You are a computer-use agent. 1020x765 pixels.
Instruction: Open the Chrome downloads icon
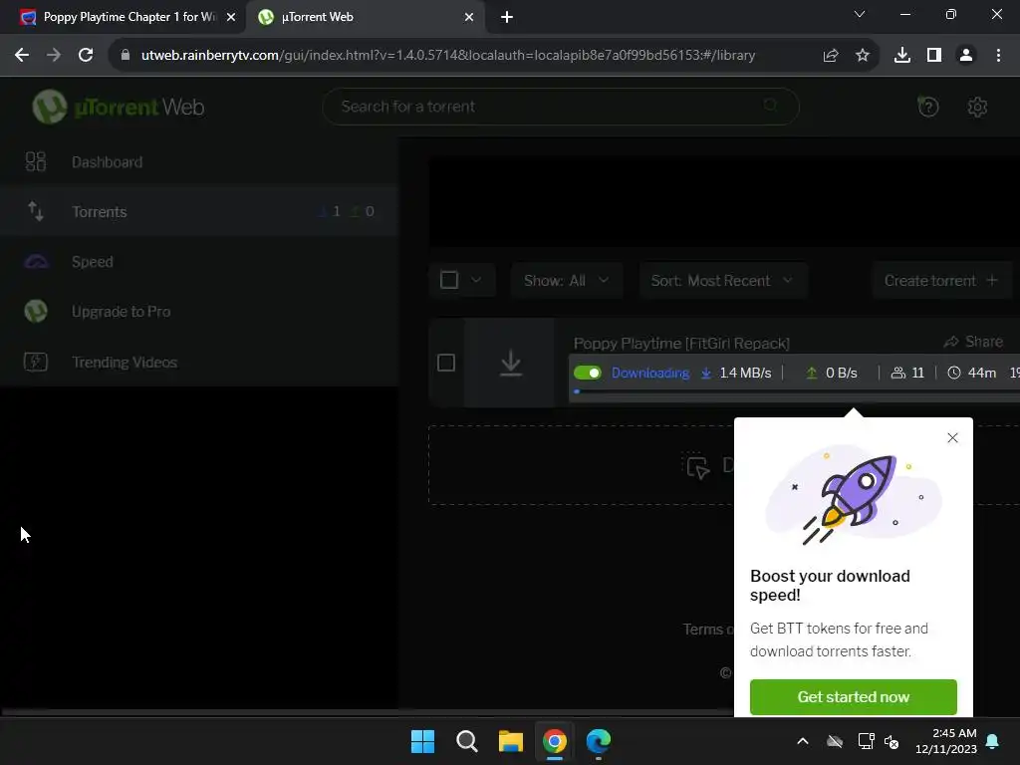click(x=902, y=56)
